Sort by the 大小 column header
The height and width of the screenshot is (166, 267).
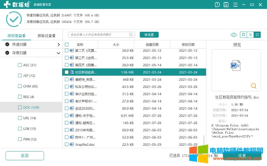116,45
